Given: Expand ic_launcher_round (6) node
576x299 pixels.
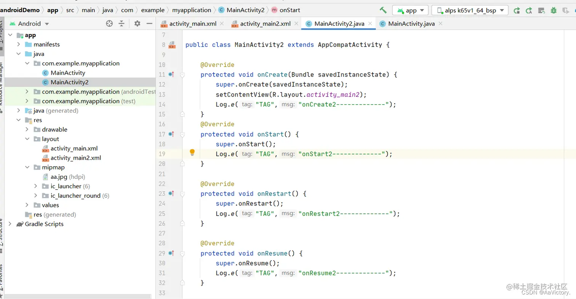Looking at the screenshot, I should point(35,196).
